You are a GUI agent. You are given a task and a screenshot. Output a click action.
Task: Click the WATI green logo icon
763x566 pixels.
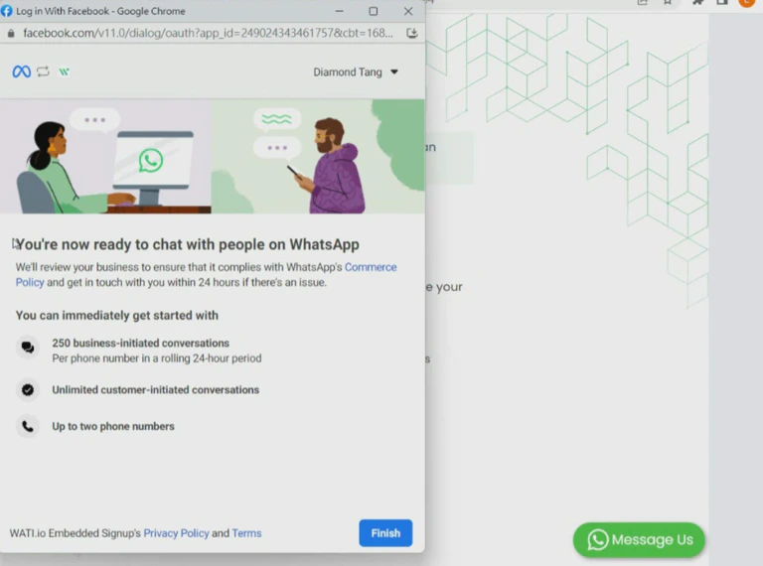[65, 71]
